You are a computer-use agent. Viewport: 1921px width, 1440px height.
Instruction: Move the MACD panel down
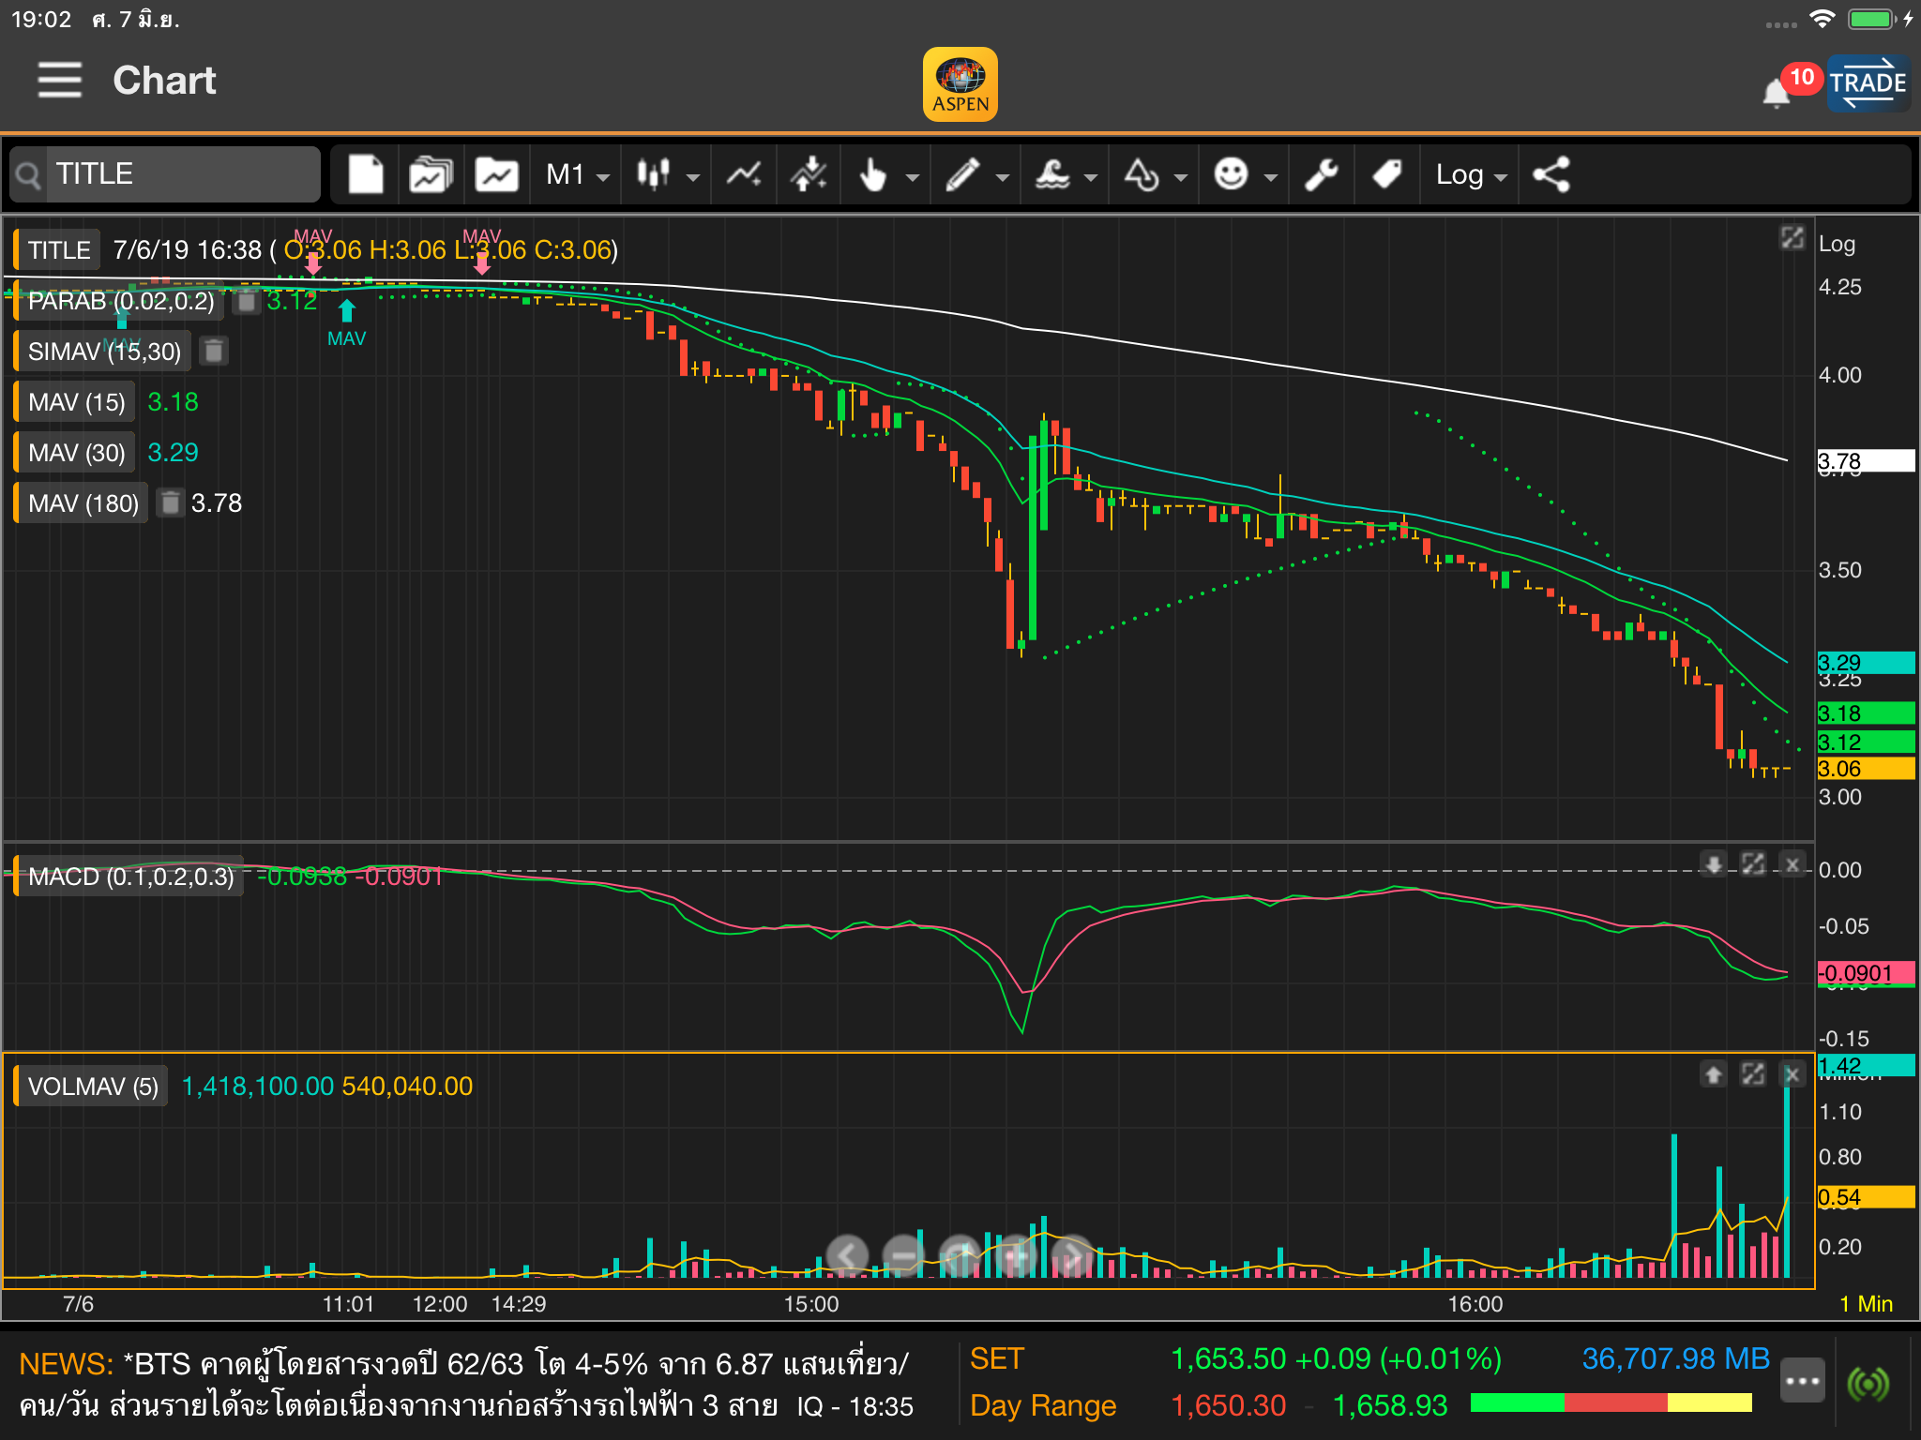[1713, 863]
